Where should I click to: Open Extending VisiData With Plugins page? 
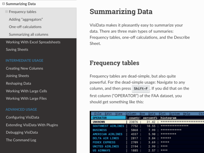32,125
